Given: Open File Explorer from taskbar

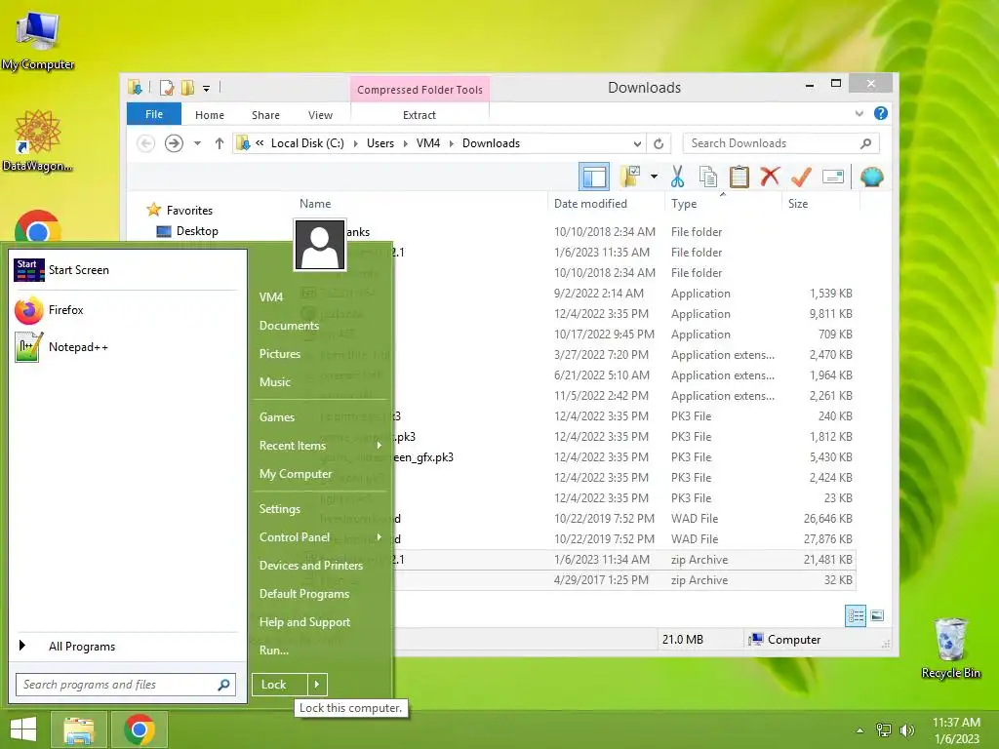Looking at the screenshot, I should (78, 729).
